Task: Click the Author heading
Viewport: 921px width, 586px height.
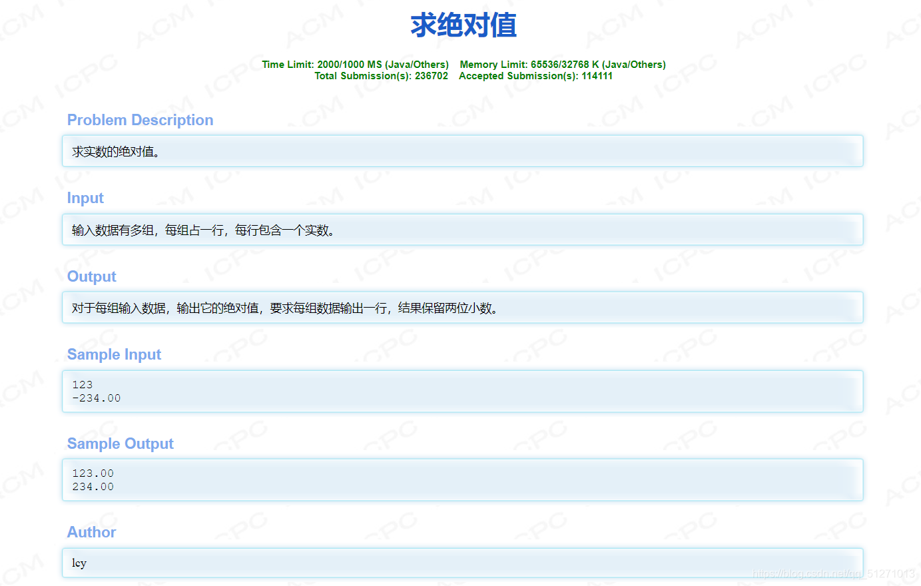Action: coord(92,532)
